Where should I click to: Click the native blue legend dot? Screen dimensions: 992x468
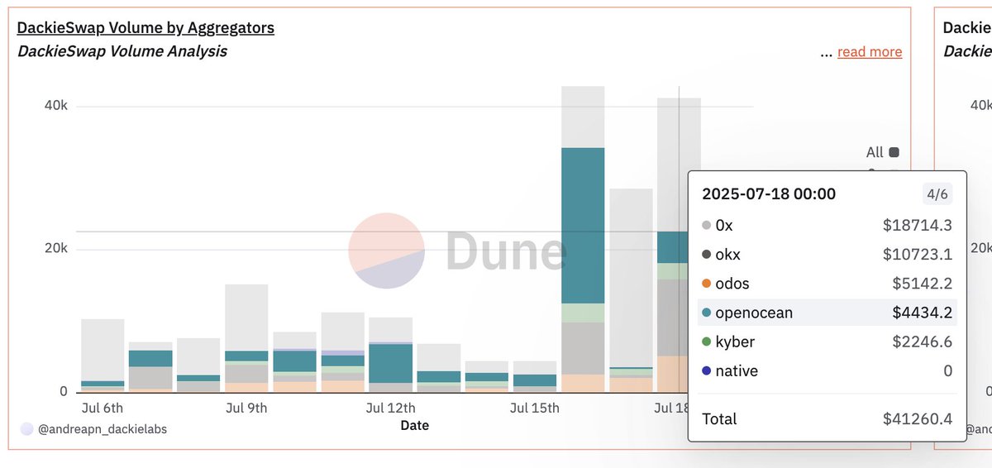tap(706, 370)
